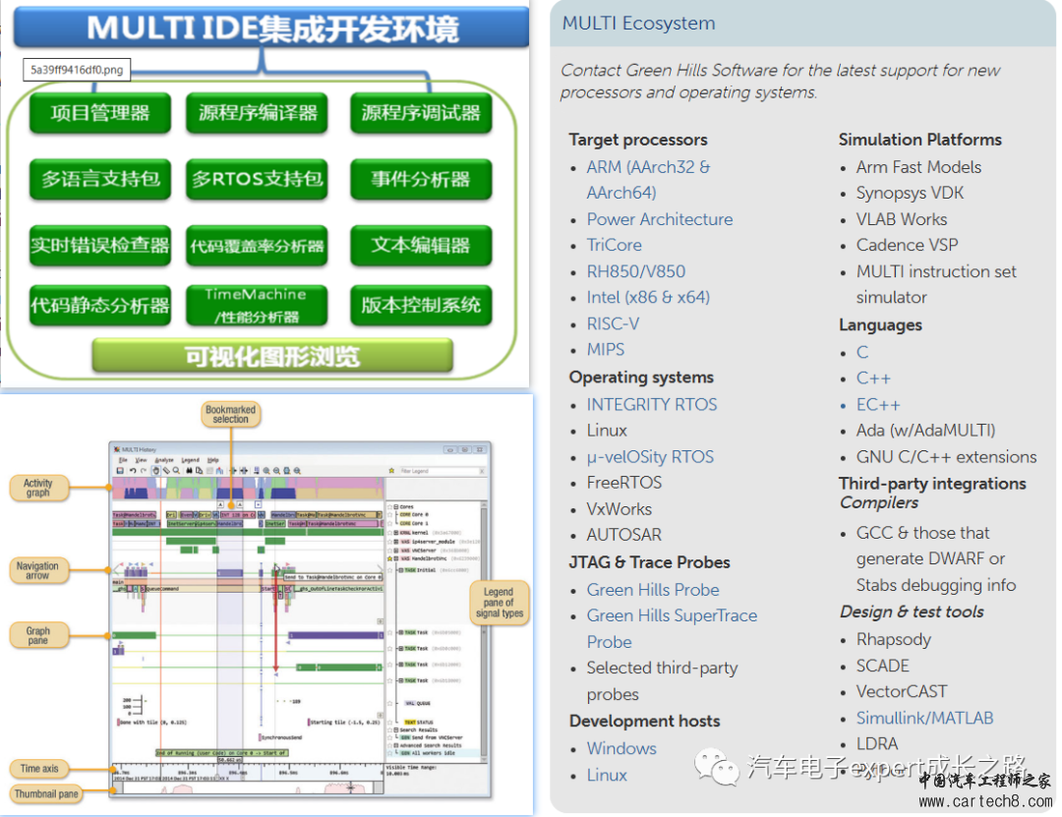Select the "Send from VNCServer" legend row
The image size is (1062, 817).
pos(432,737)
